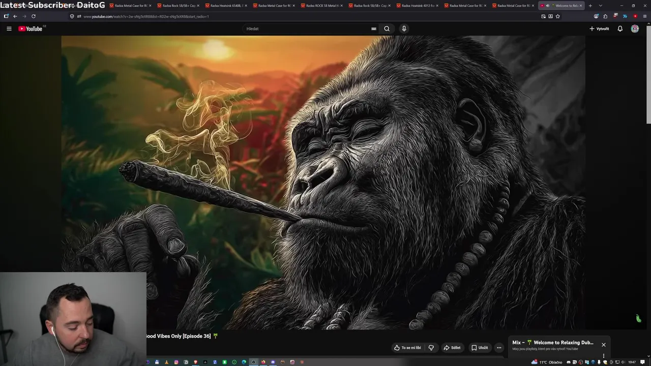Save the video with Uložit
This screenshot has width=651, height=366.
pyautogui.click(x=480, y=348)
